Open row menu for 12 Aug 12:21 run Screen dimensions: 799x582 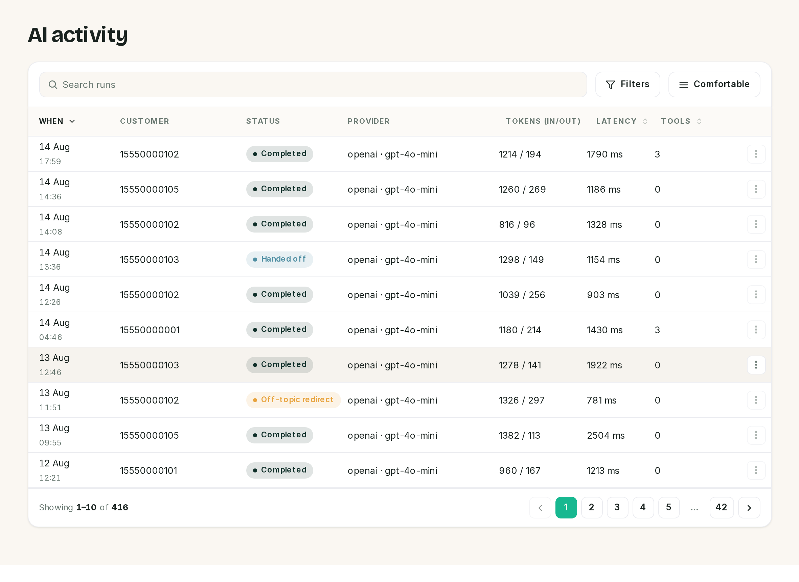pyautogui.click(x=756, y=470)
